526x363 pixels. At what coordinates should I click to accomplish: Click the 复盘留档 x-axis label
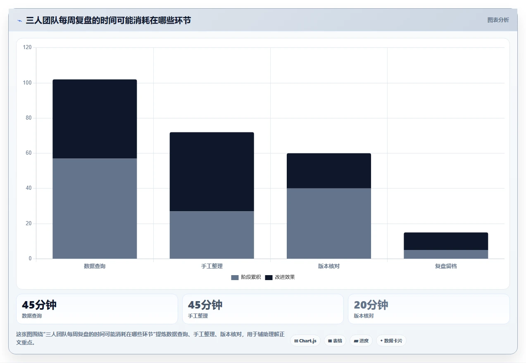pos(446,266)
